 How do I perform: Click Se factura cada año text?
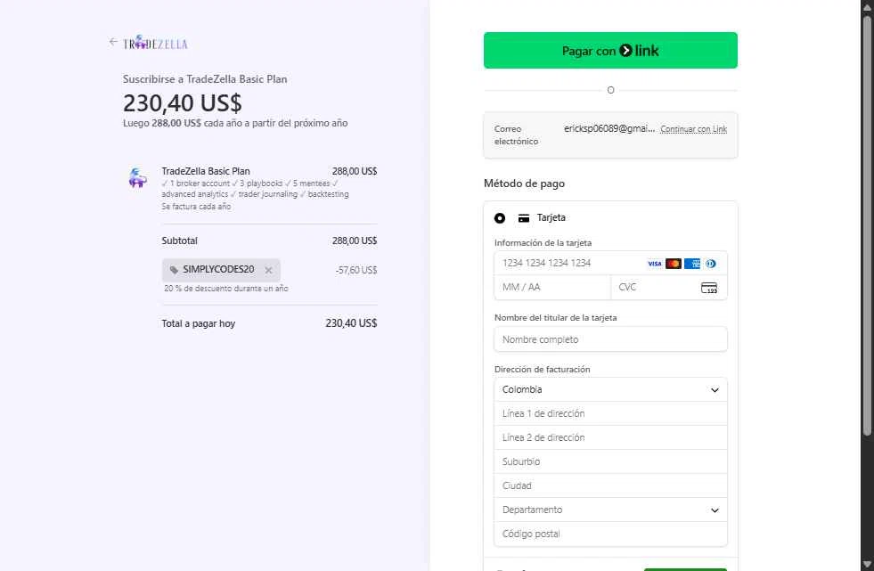196,207
